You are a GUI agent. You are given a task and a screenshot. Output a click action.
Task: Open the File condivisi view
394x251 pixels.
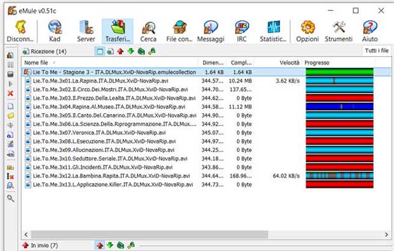pyautogui.click(x=179, y=31)
